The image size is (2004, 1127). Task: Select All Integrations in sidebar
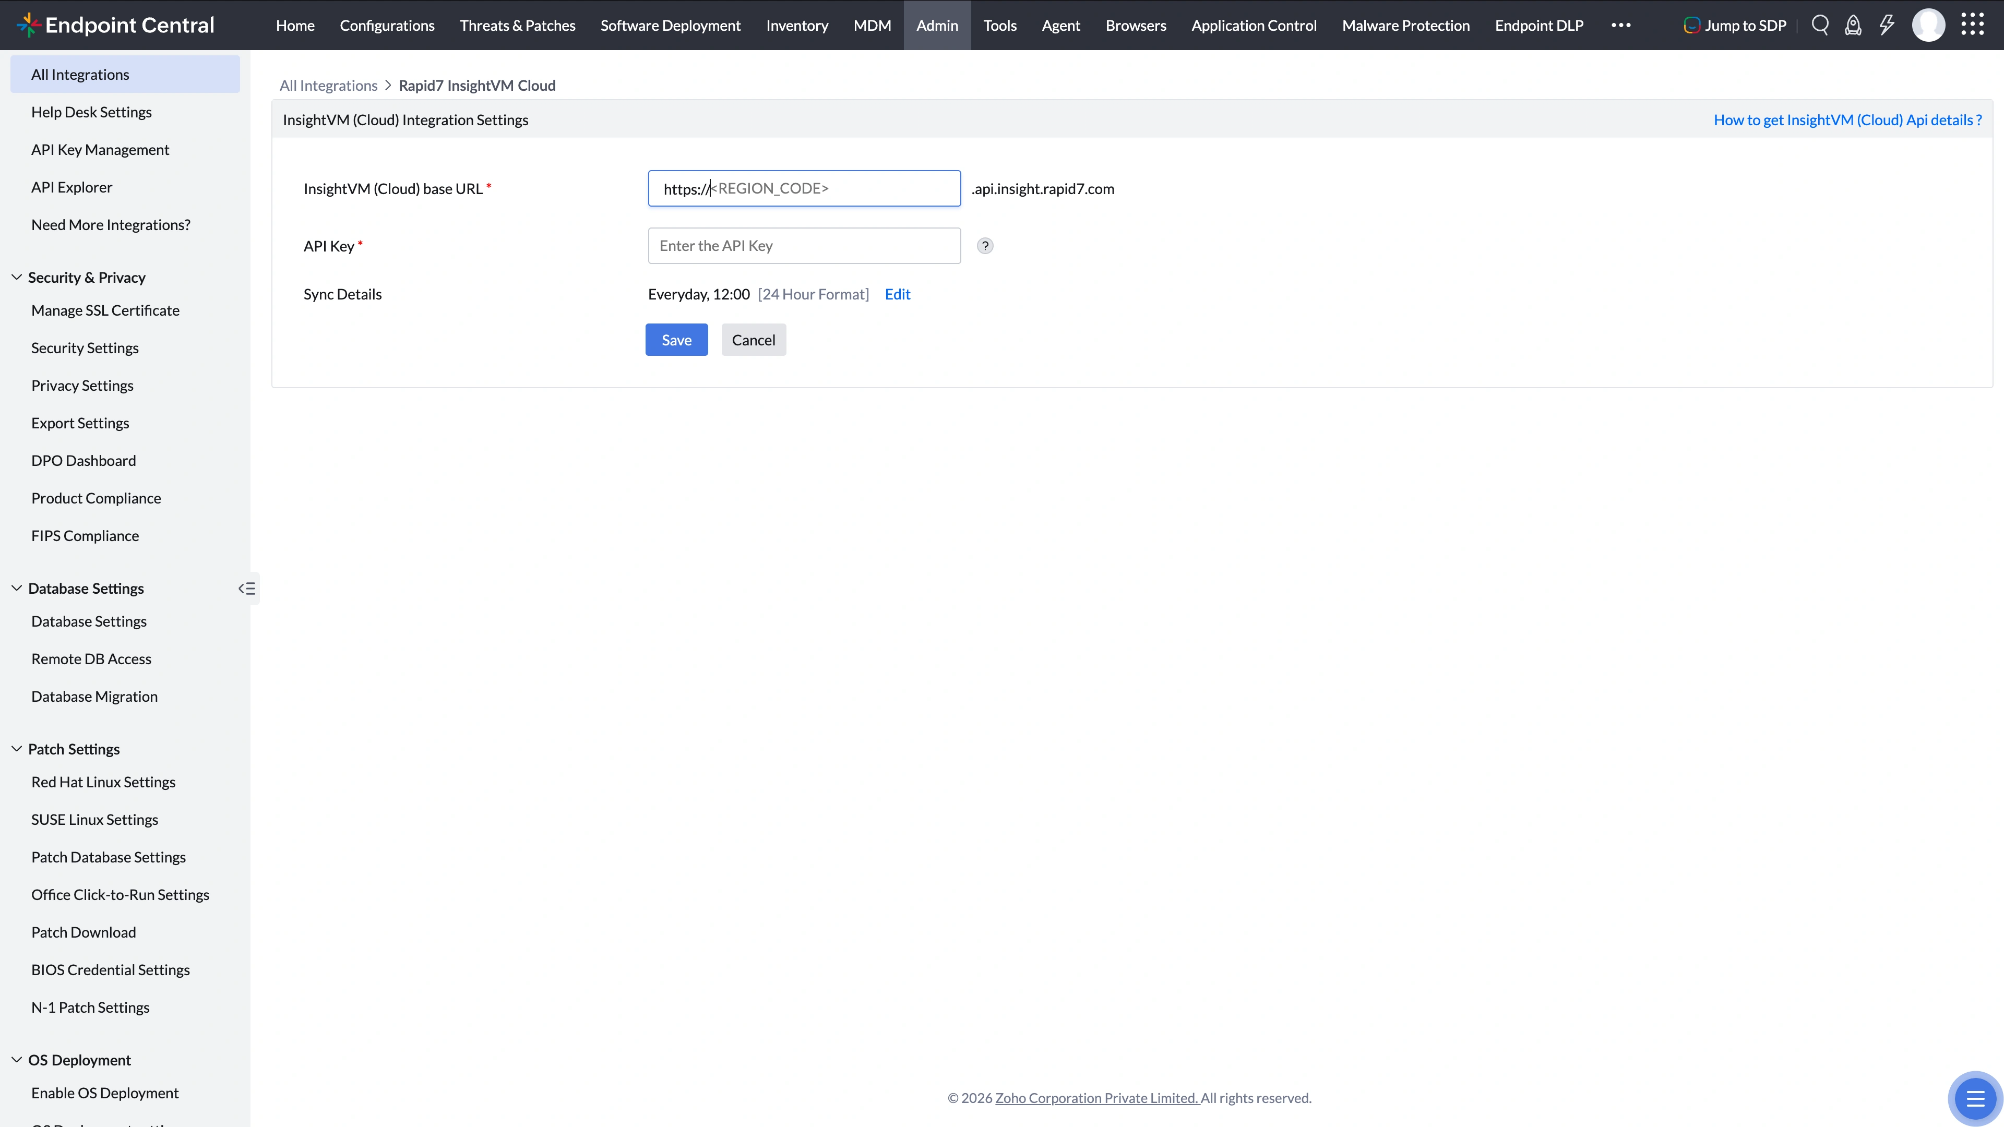click(x=125, y=75)
